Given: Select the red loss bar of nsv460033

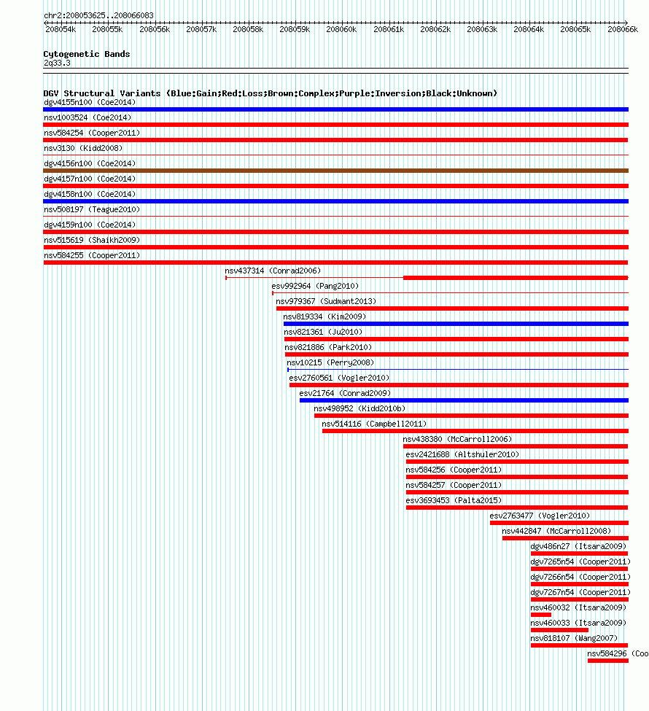Looking at the screenshot, I should 559,630.
